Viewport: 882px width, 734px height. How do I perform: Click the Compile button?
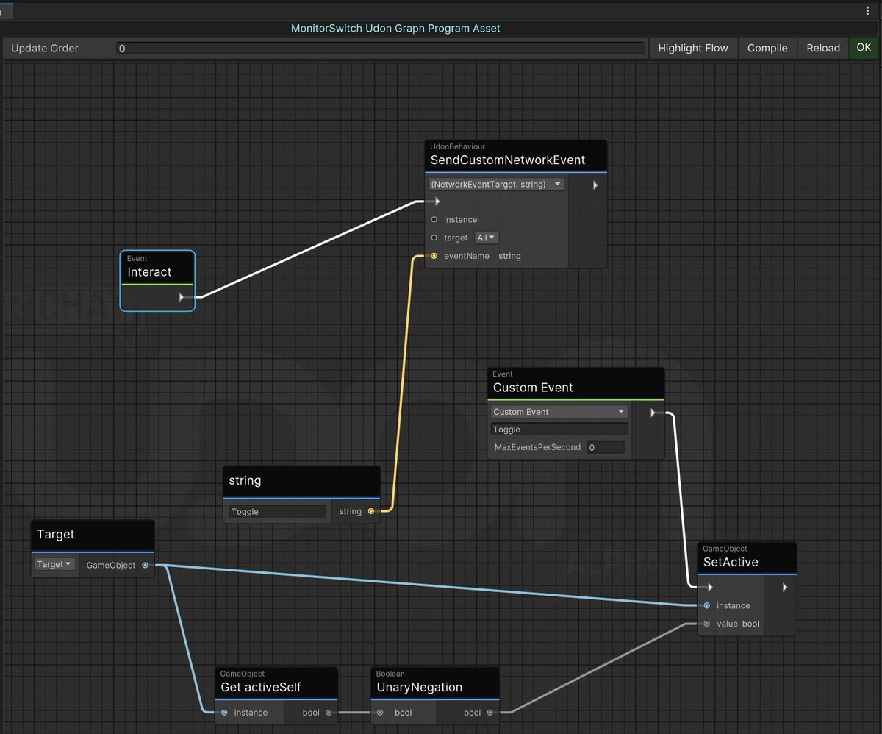click(767, 48)
